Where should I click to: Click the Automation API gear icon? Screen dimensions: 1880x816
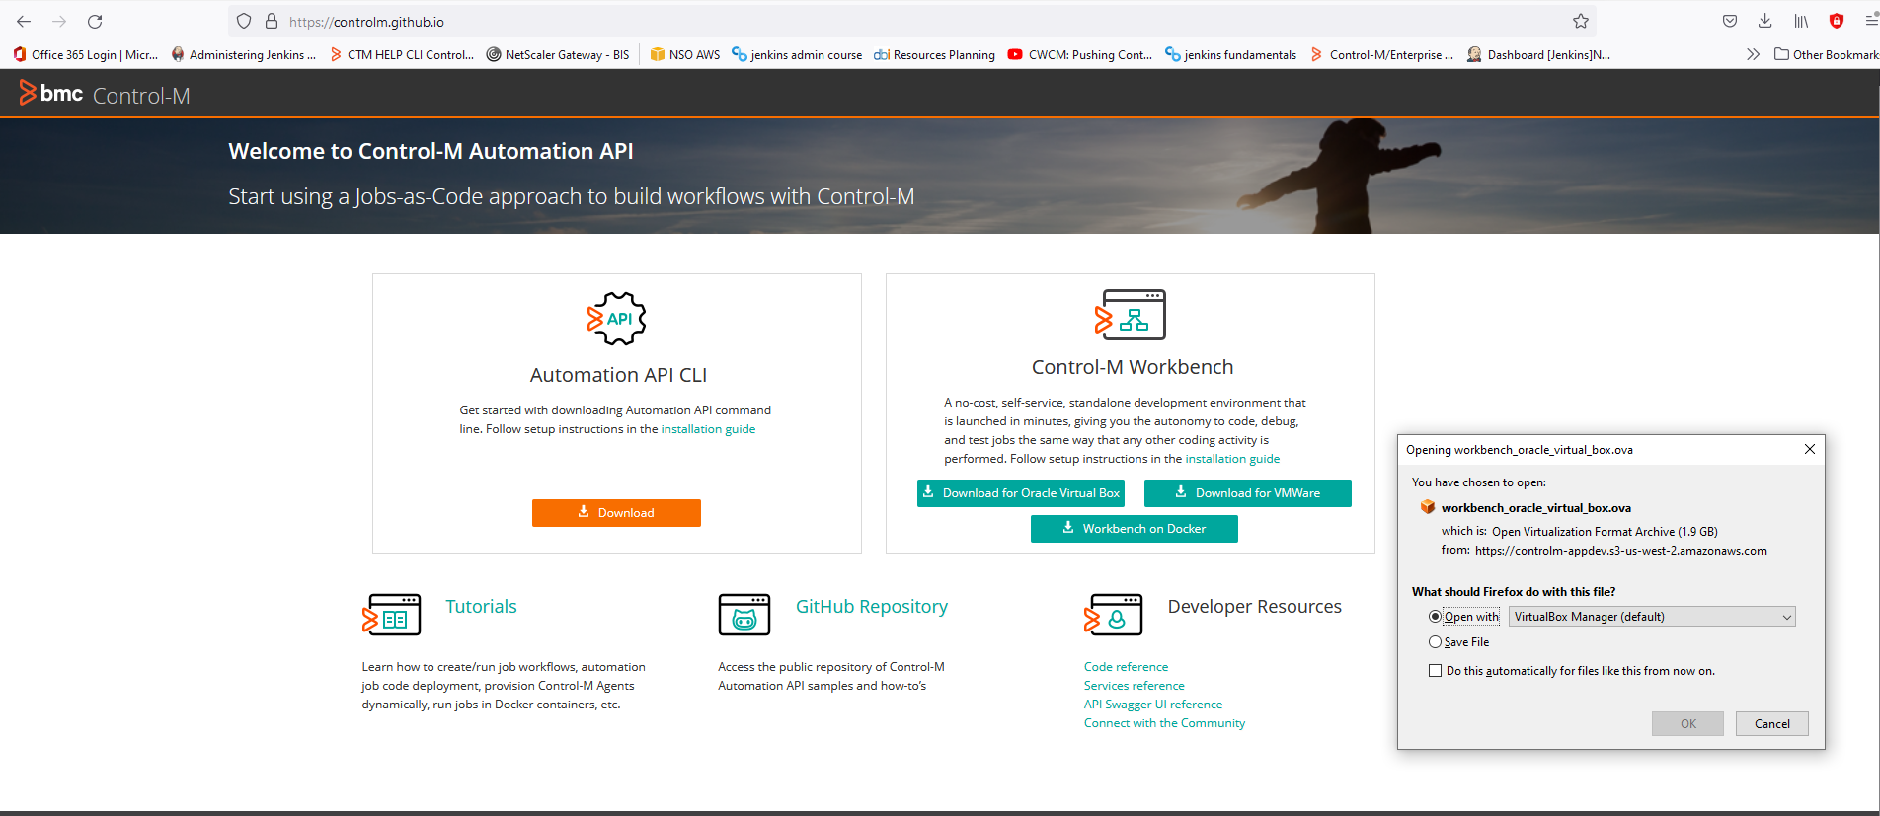coord(616,319)
